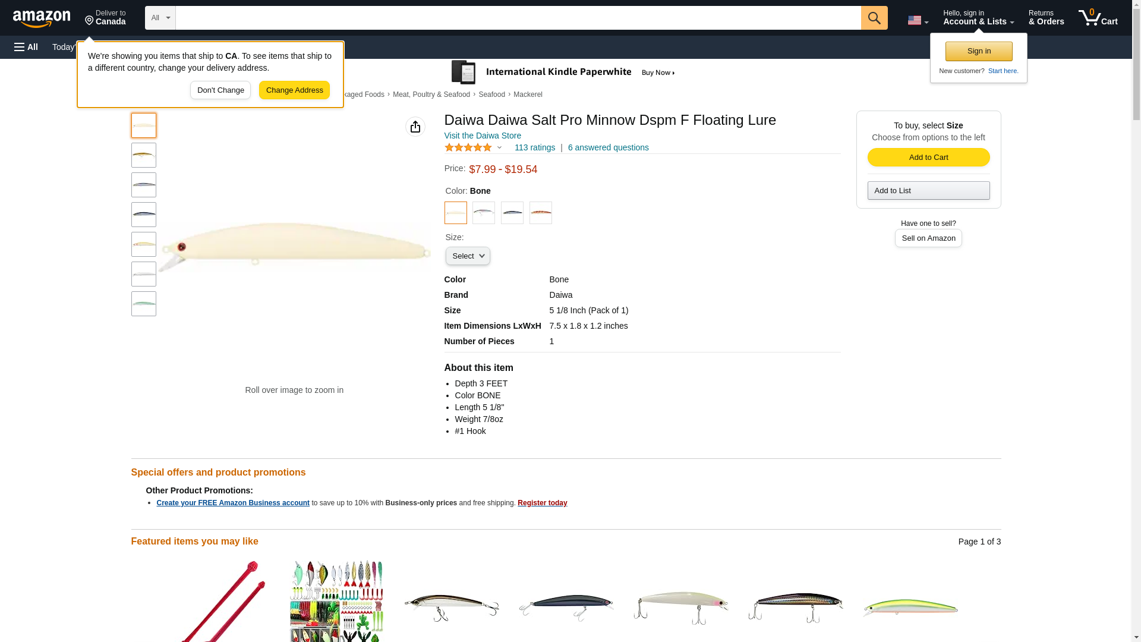This screenshot has width=1141, height=642.
Task: Select the second product thumbnail image
Action: point(144,155)
